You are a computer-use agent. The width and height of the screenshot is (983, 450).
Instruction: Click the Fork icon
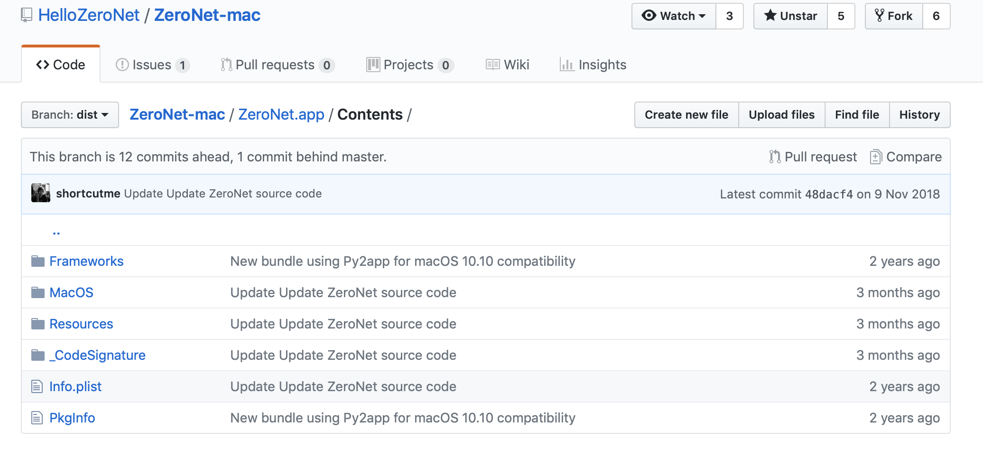pyautogui.click(x=880, y=15)
